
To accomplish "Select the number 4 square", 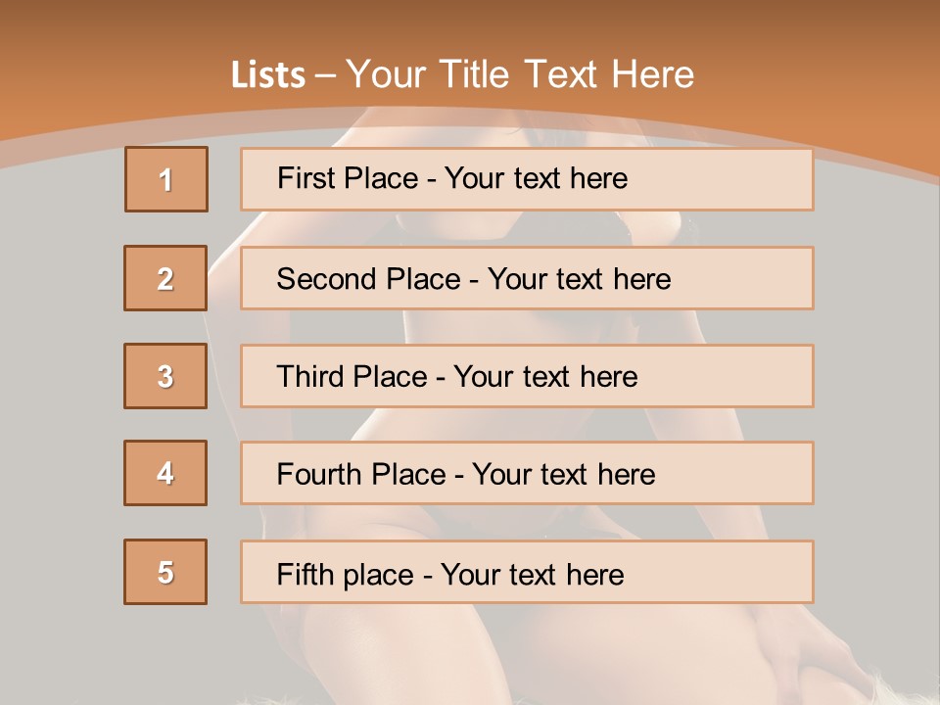I will [x=165, y=473].
